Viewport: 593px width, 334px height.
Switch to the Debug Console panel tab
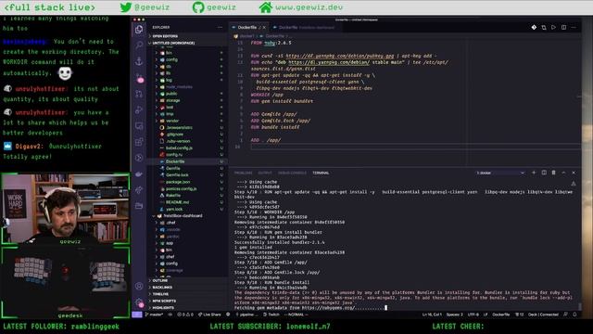292,173
